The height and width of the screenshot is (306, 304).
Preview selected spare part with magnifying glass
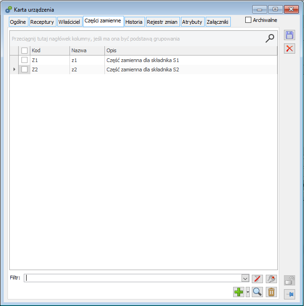point(257,292)
